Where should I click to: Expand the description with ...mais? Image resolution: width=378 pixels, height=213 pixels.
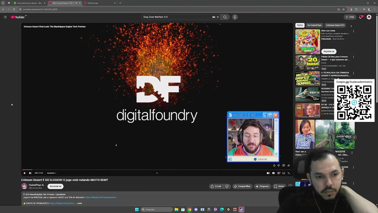click(x=79, y=203)
